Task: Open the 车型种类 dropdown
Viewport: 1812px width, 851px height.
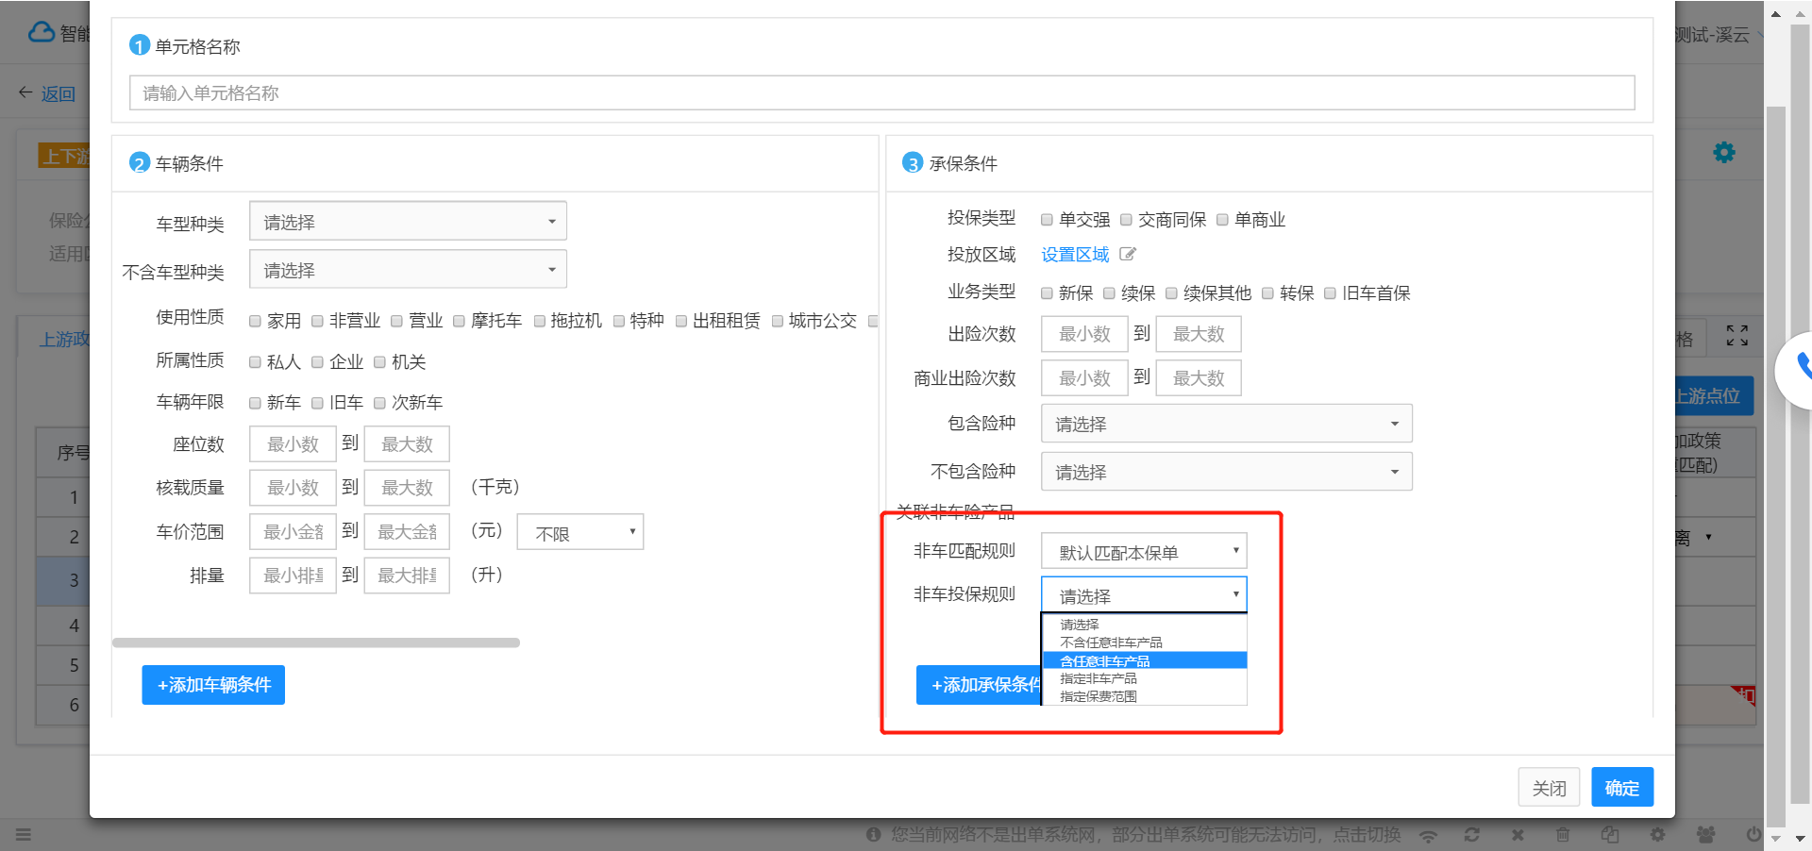Action: tap(408, 221)
